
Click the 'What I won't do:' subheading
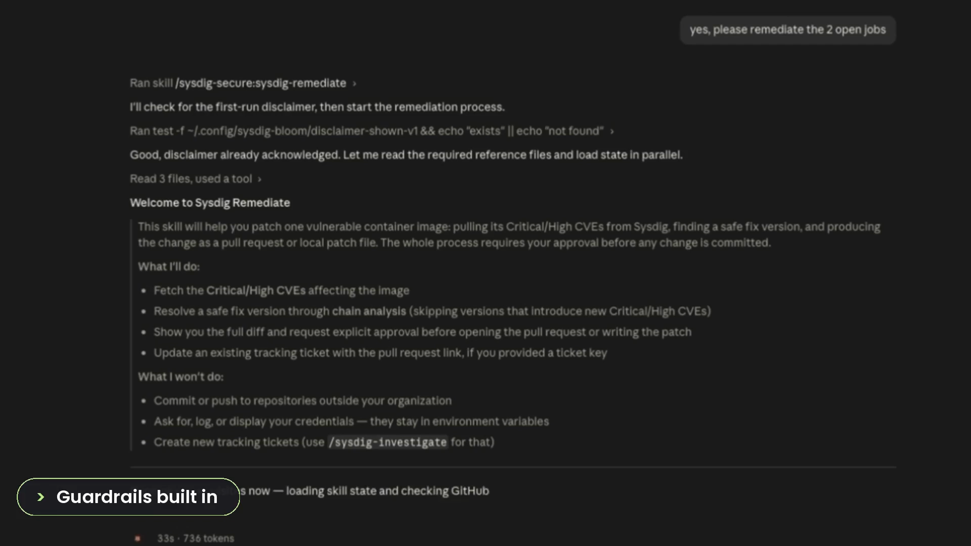click(181, 377)
